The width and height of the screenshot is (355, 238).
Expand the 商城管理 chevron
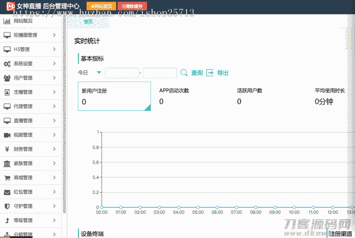[54, 177]
